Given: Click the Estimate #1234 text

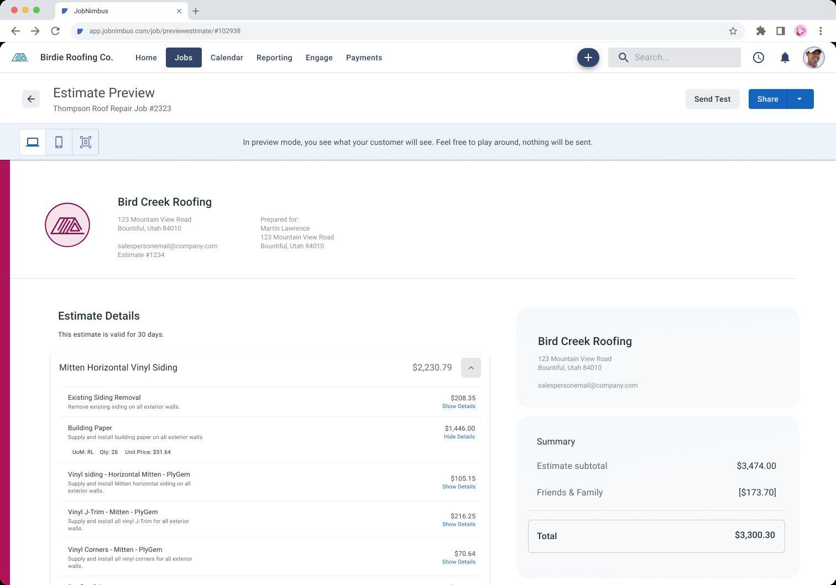Looking at the screenshot, I should tap(141, 255).
